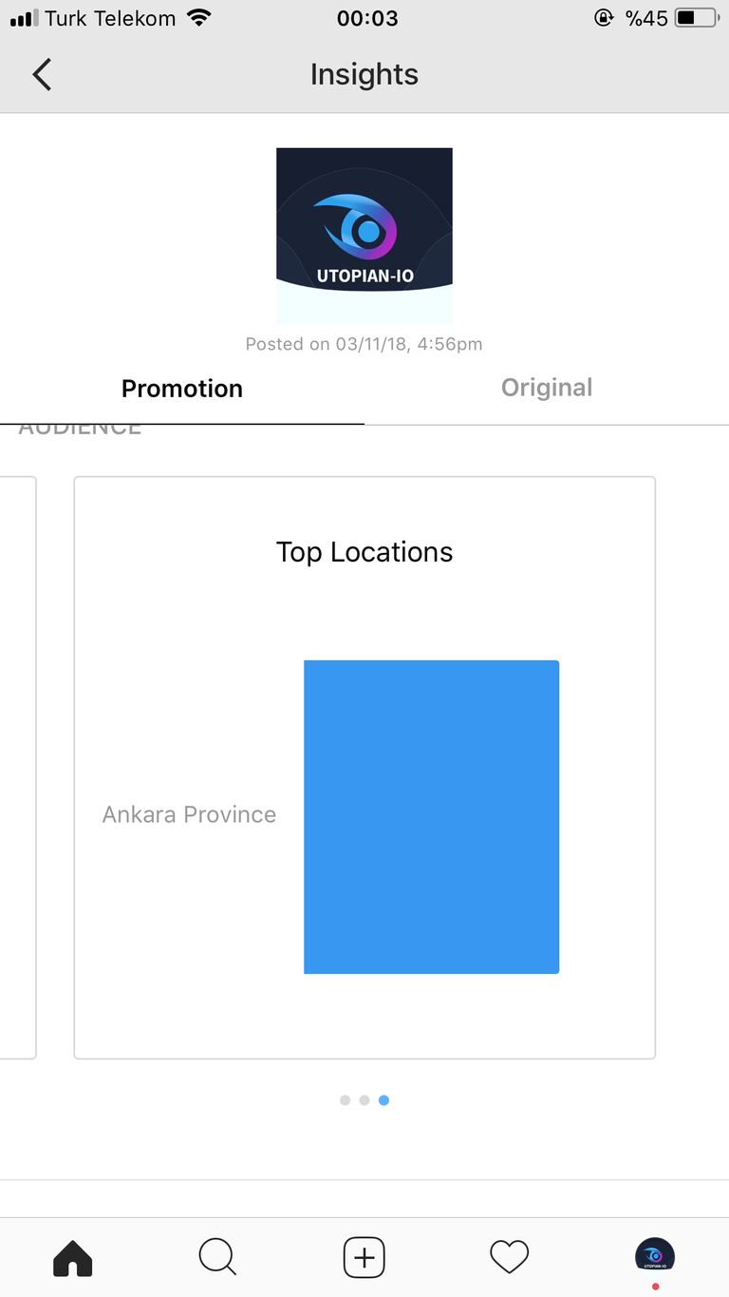Tap the back arrow in the header
729x1297 pixels.
click(42, 74)
